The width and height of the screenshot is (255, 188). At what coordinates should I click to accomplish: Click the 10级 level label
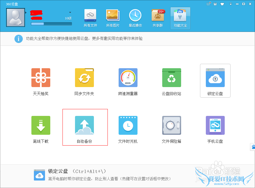[68, 18]
